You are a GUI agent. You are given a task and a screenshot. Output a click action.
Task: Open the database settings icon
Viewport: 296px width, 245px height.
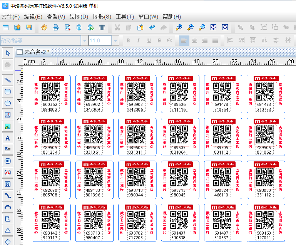[x=79, y=27]
